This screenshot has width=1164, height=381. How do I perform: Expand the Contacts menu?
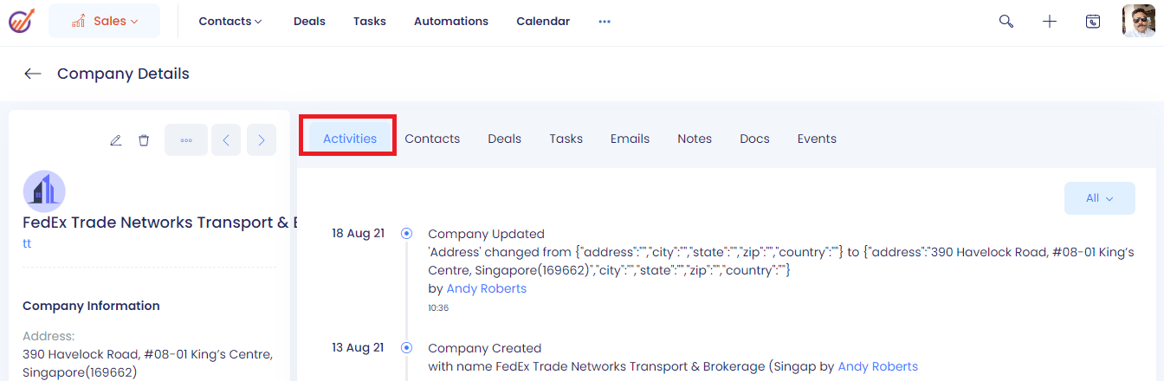pos(230,21)
